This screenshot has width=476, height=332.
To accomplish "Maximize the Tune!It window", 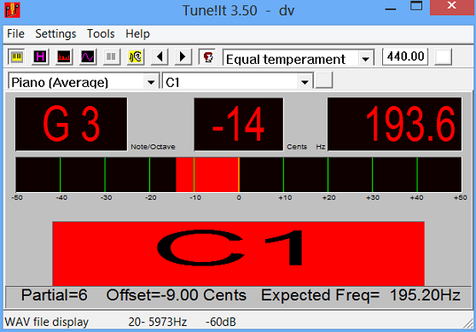I will coord(416,6).
